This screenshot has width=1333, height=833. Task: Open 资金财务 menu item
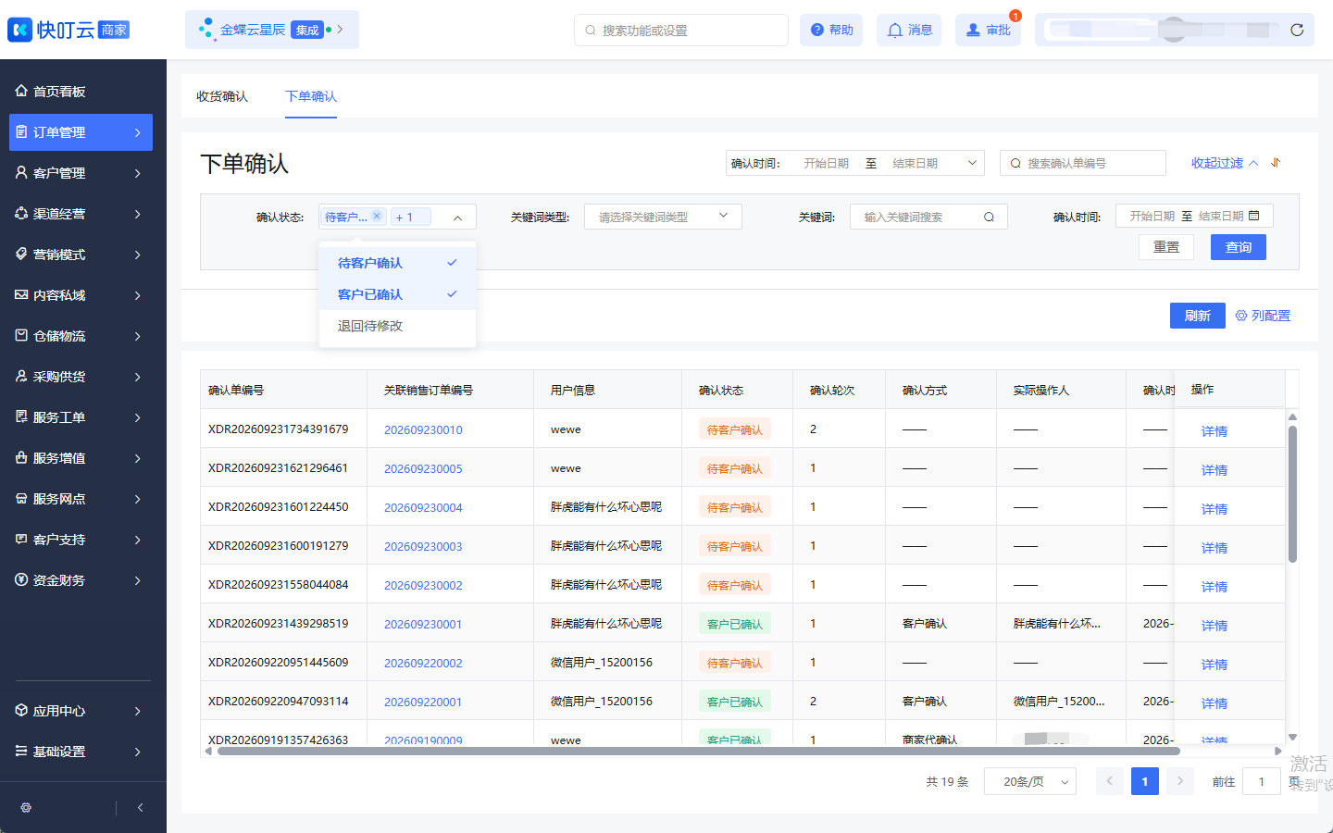click(x=81, y=580)
